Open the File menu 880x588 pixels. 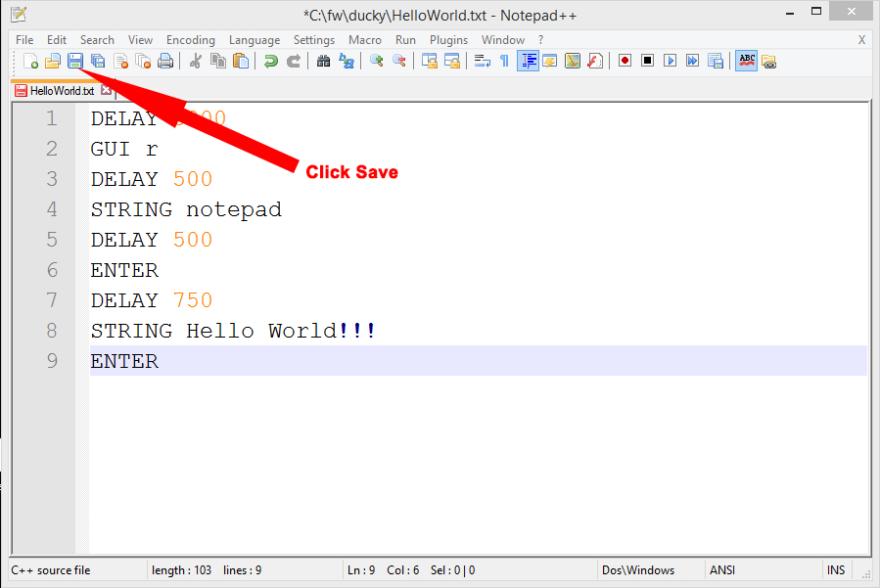coord(24,40)
